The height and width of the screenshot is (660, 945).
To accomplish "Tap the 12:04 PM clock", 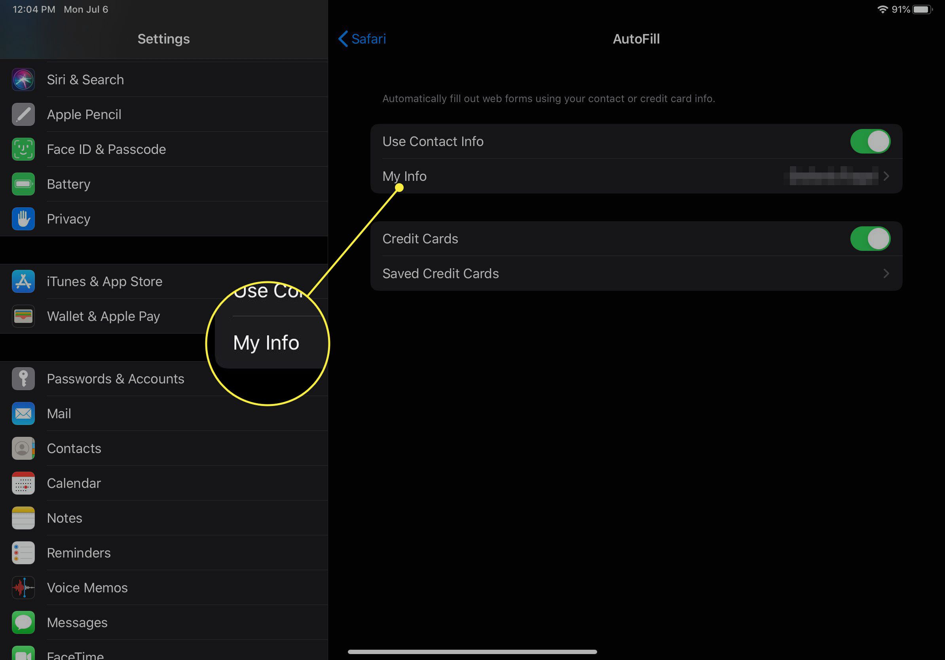I will tap(34, 9).
